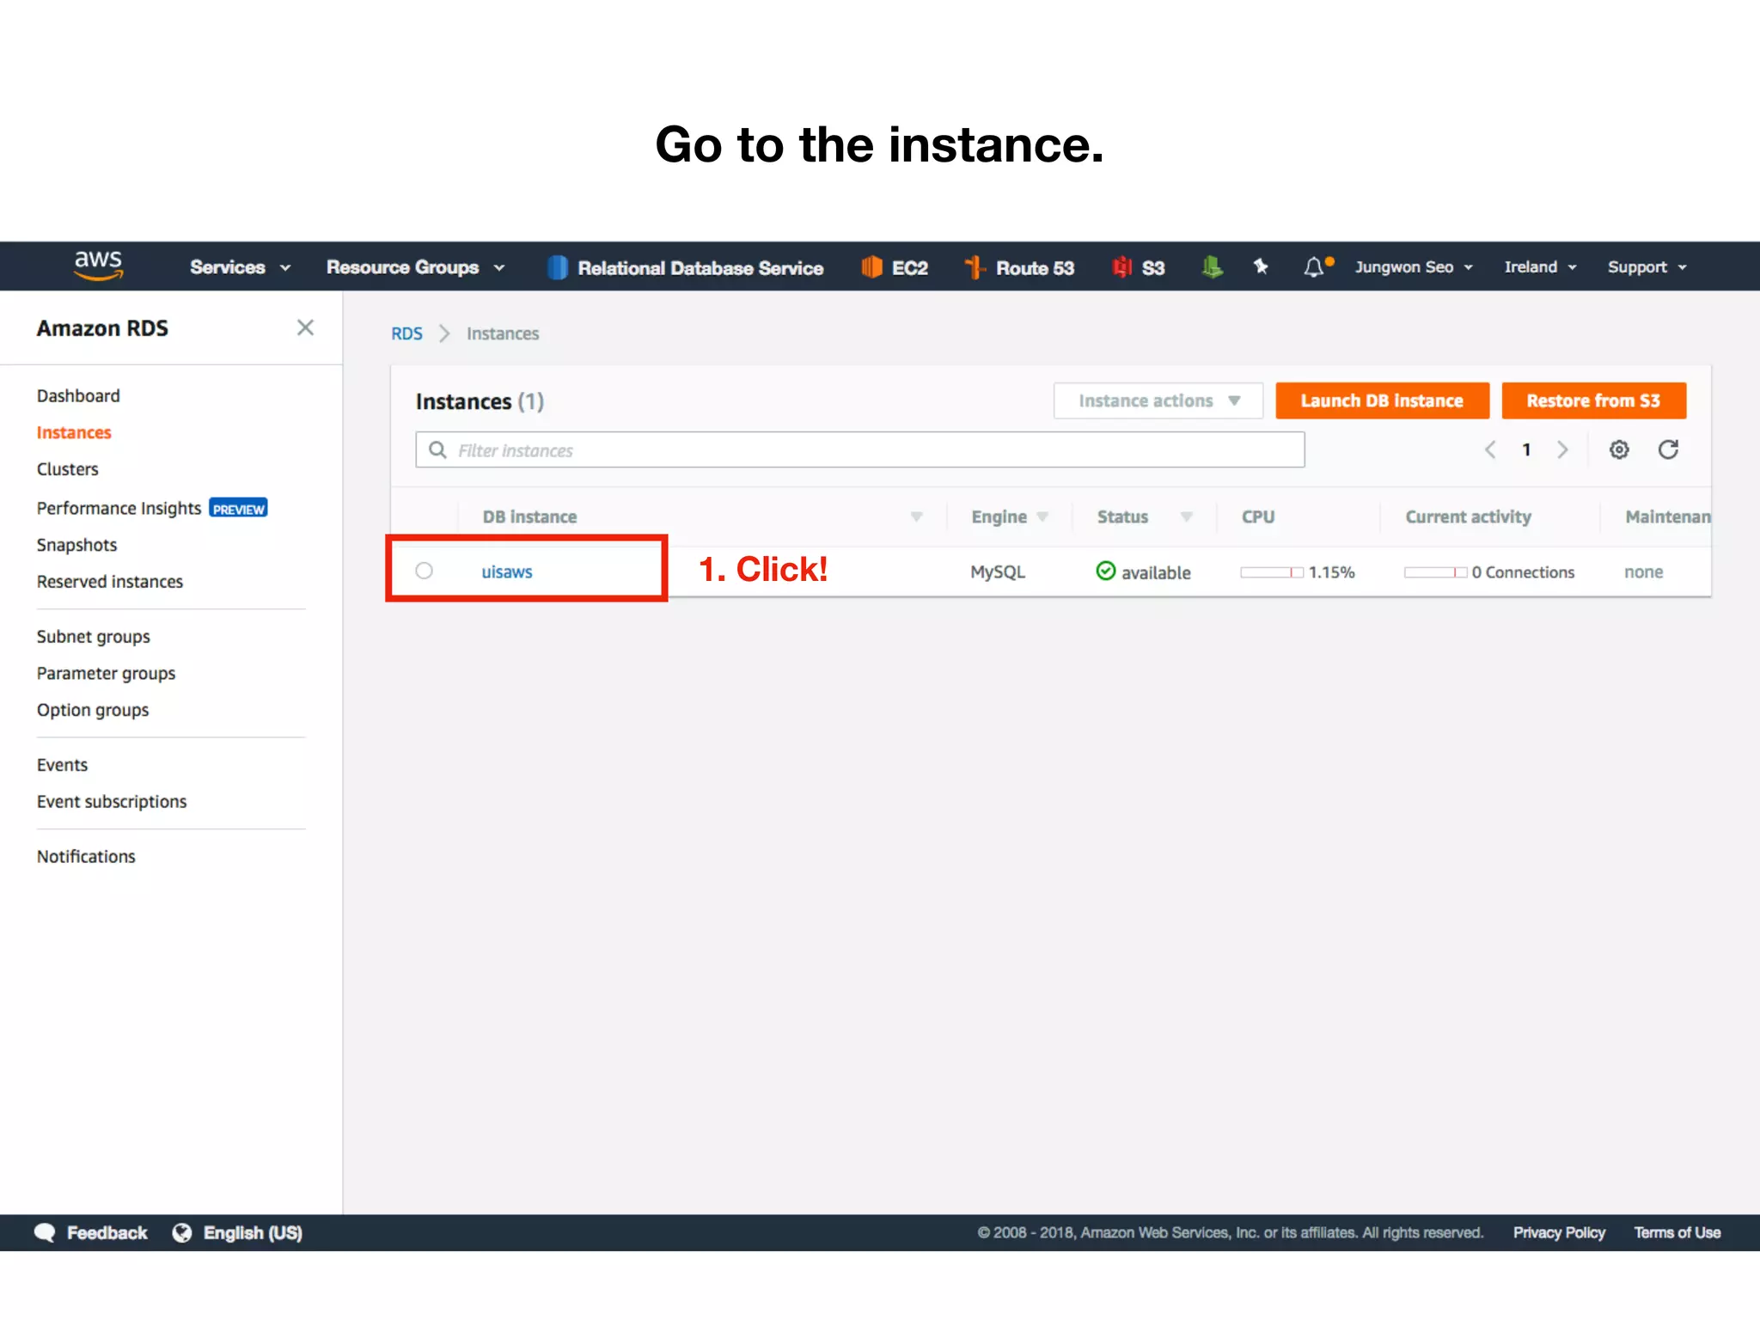Open table preferences gear icon
This screenshot has width=1760, height=1320.
[1619, 449]
